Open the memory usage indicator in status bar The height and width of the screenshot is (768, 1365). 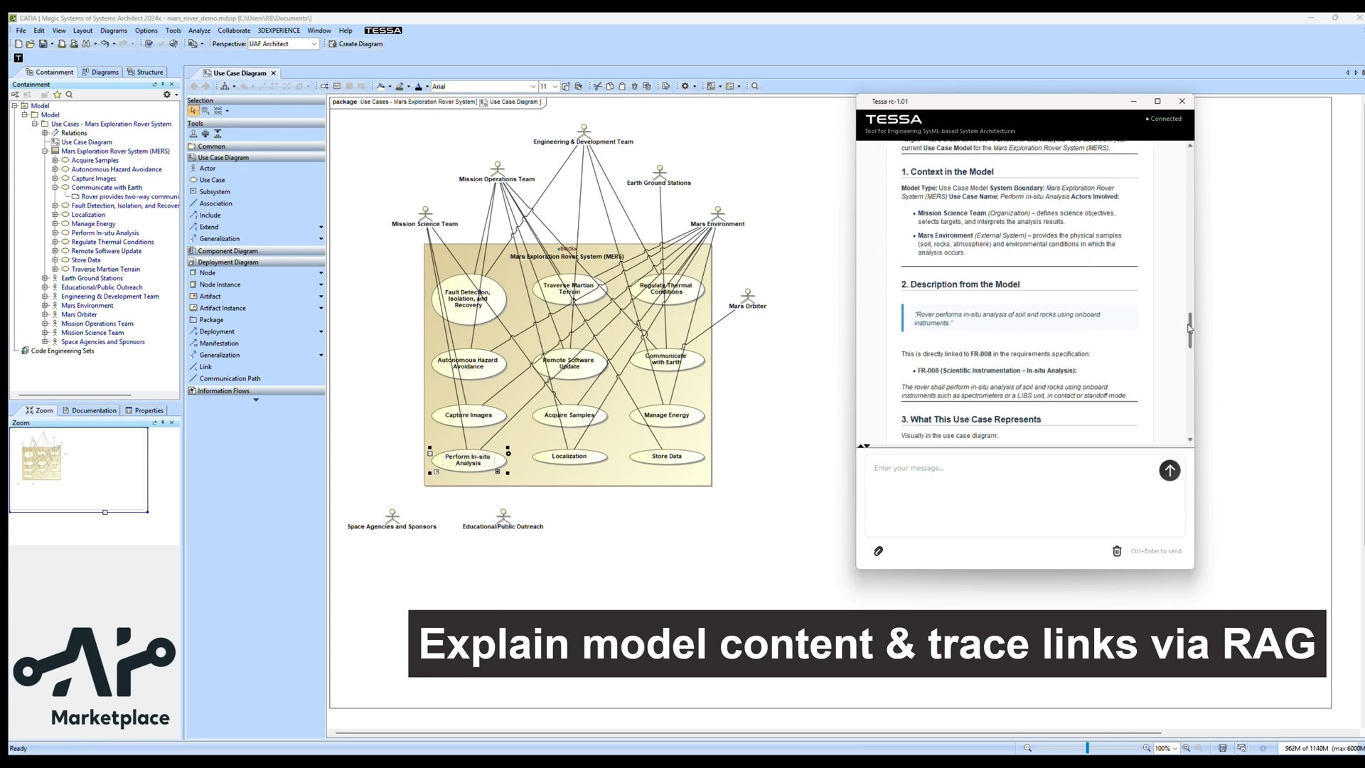1322,748
